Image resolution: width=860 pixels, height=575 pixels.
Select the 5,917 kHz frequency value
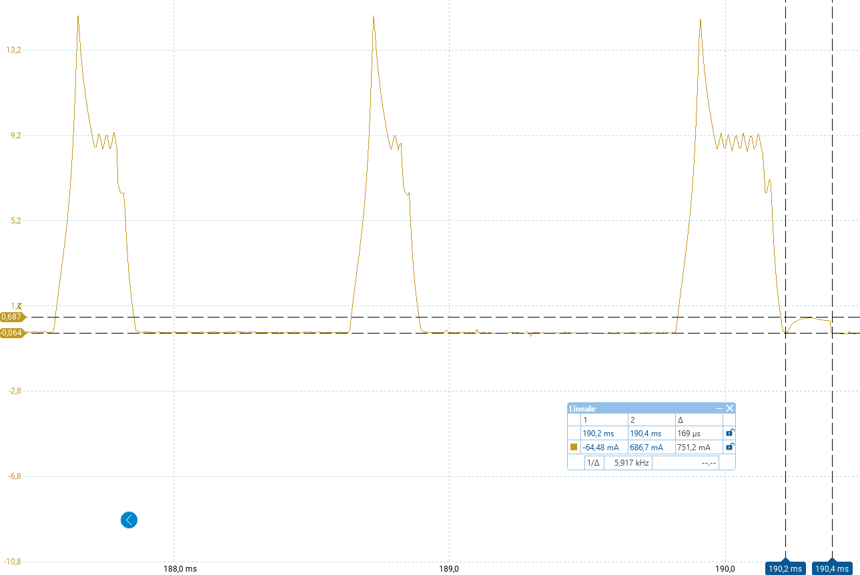[627, 463]
